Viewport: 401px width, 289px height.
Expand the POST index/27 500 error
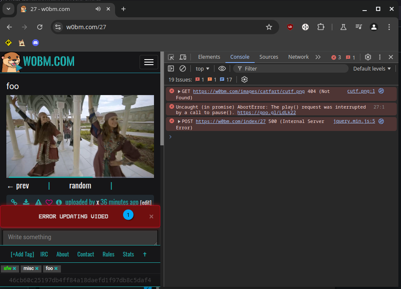click(x=179, y=121)
